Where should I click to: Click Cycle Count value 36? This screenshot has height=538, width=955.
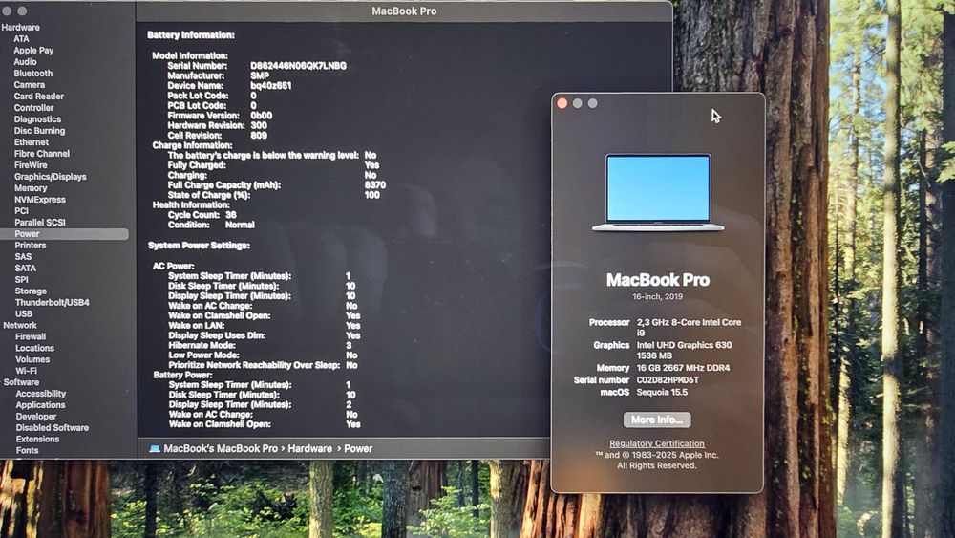(x=231, y=215)
